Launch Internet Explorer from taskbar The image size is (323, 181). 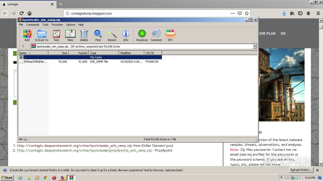[20, 178]
